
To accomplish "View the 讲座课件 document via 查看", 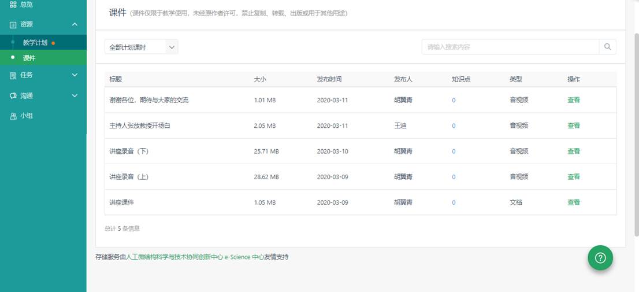I will coord(573,202).
